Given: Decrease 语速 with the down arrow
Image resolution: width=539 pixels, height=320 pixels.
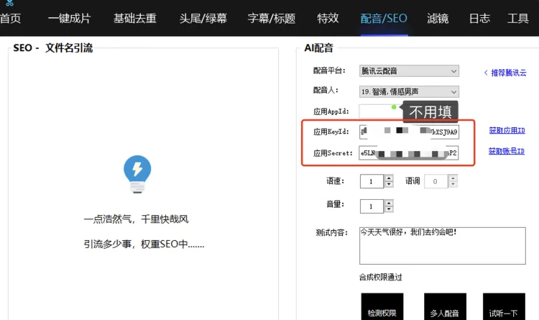Looking at the screenshot, I should 389,184.
